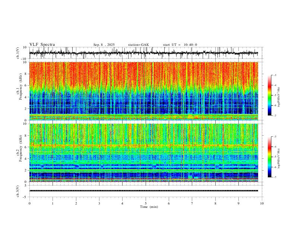Click the '8' kHz tick on ch.1 frequency axis
Screen dimensions: 295x228
(x=26, y=74)
